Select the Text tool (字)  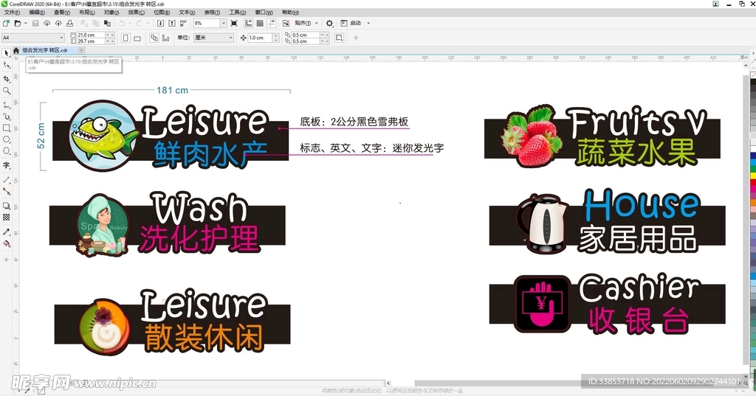(x=7, y=165)
